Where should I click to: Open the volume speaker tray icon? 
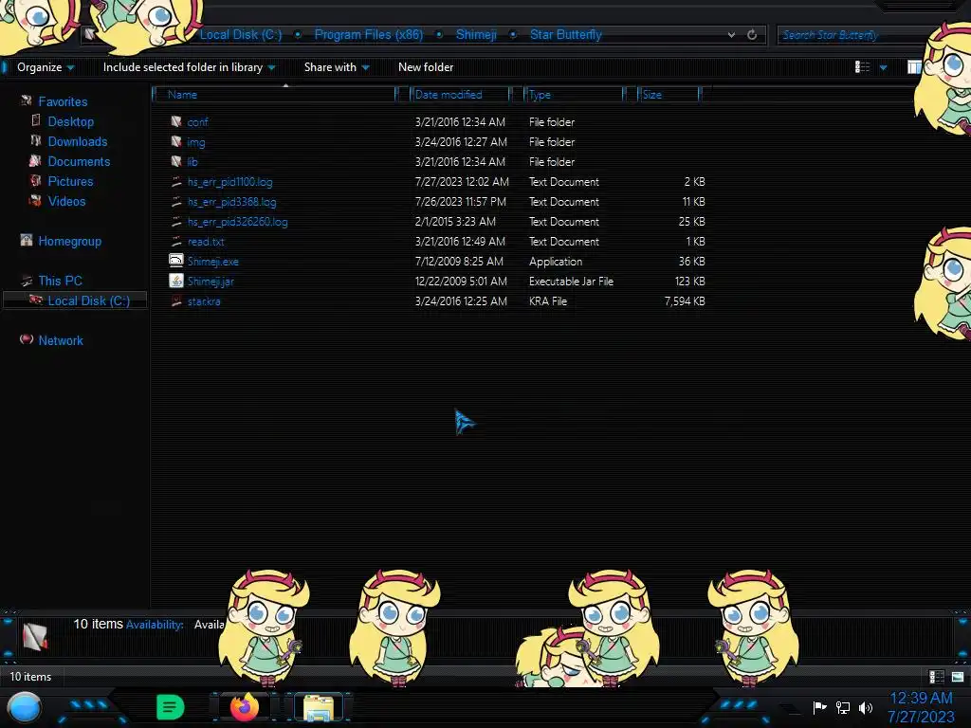pos(866,707)
